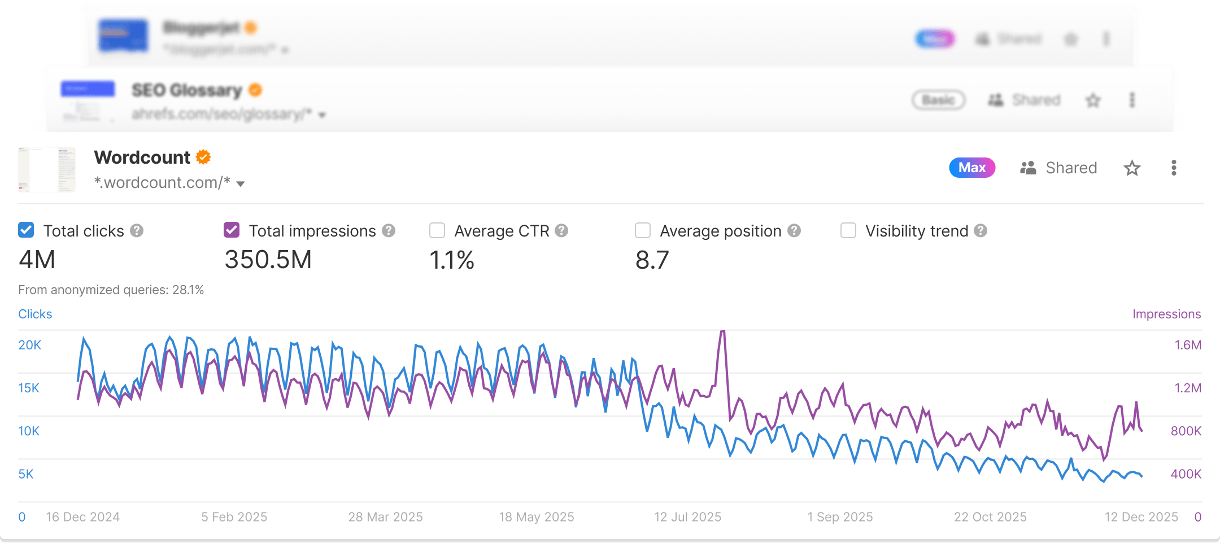The height and width of the screenshot is (543, 1220).
Task: Expand the ahrefs.com/seo/glossary/* dropdown arrow
Action: 322,115
